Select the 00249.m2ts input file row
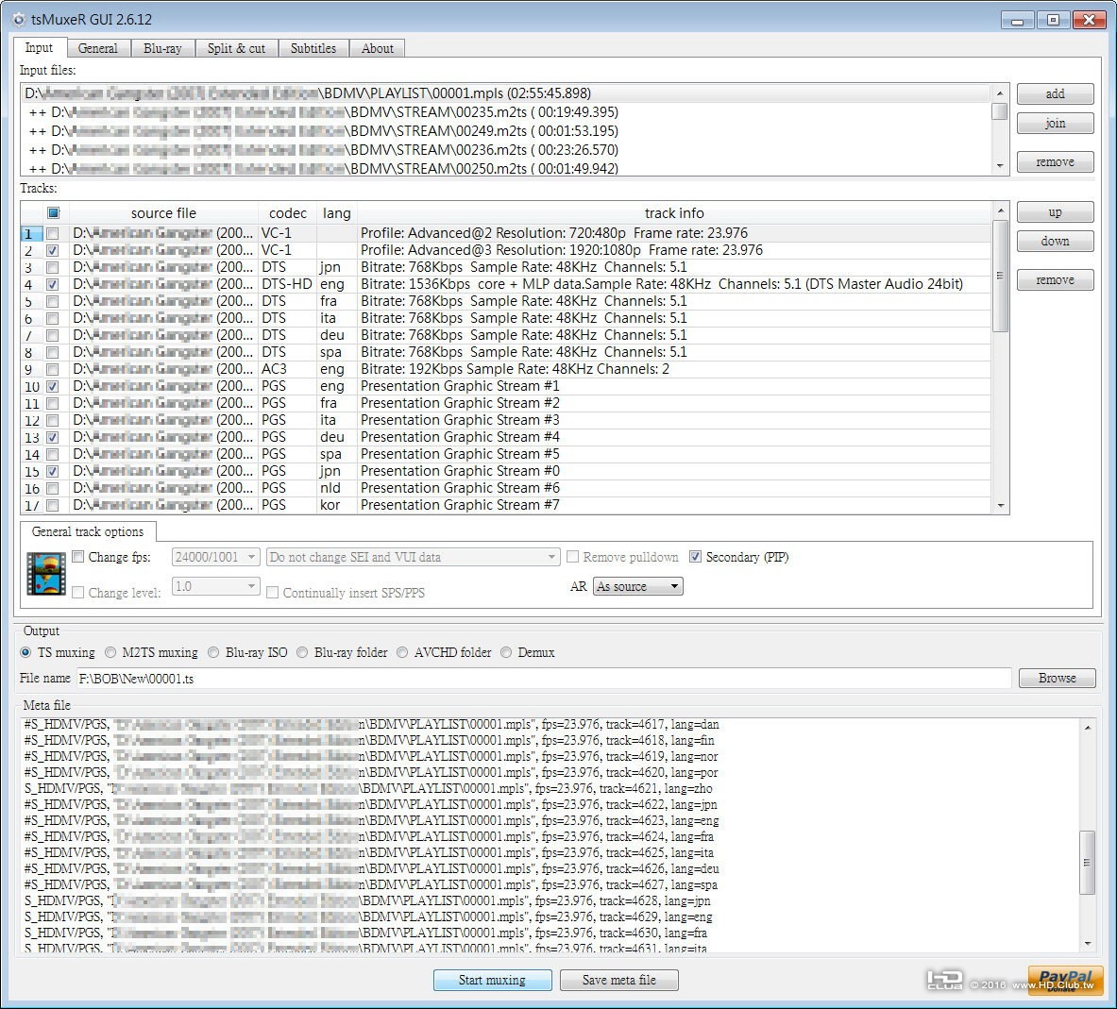This screenshot has height=1009, width=1117. coord(506,131)
